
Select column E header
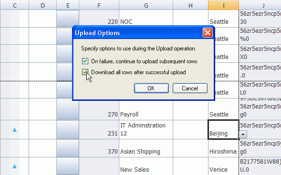point(68,5)
